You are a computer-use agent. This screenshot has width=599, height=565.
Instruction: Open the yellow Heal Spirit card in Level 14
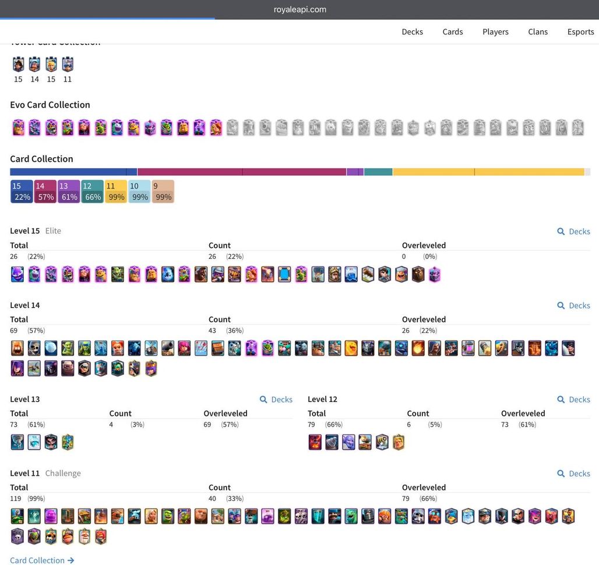(x=351, y=348)
